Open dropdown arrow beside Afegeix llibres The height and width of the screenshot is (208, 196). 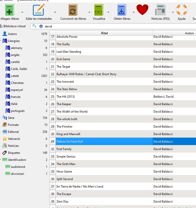22,12
